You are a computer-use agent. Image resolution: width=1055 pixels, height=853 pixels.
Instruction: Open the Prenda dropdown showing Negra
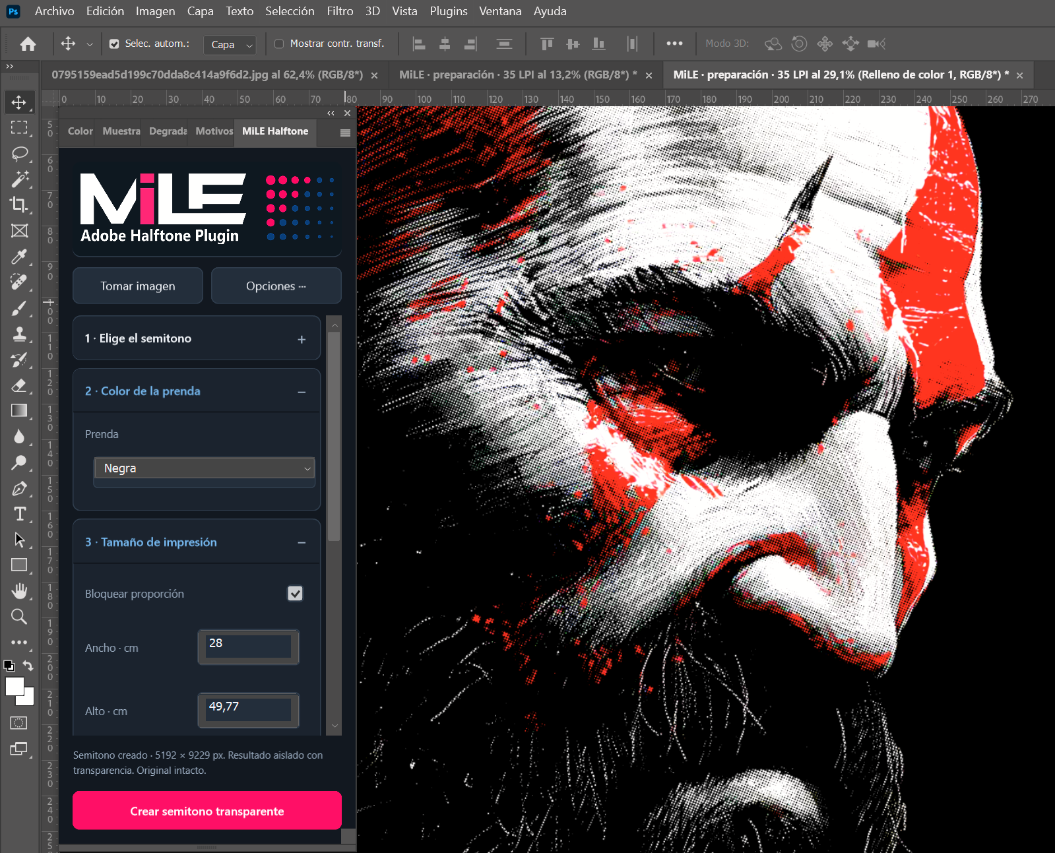point(205,468)
